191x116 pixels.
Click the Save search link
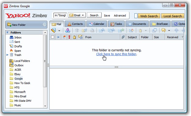point(107,15)
